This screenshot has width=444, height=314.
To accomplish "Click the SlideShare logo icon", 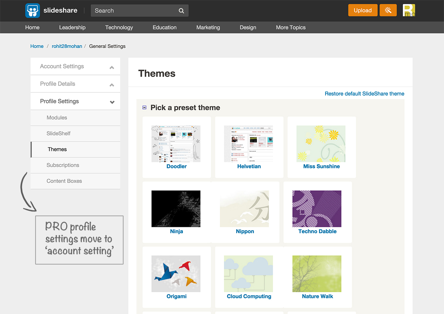I will point(32,10).
